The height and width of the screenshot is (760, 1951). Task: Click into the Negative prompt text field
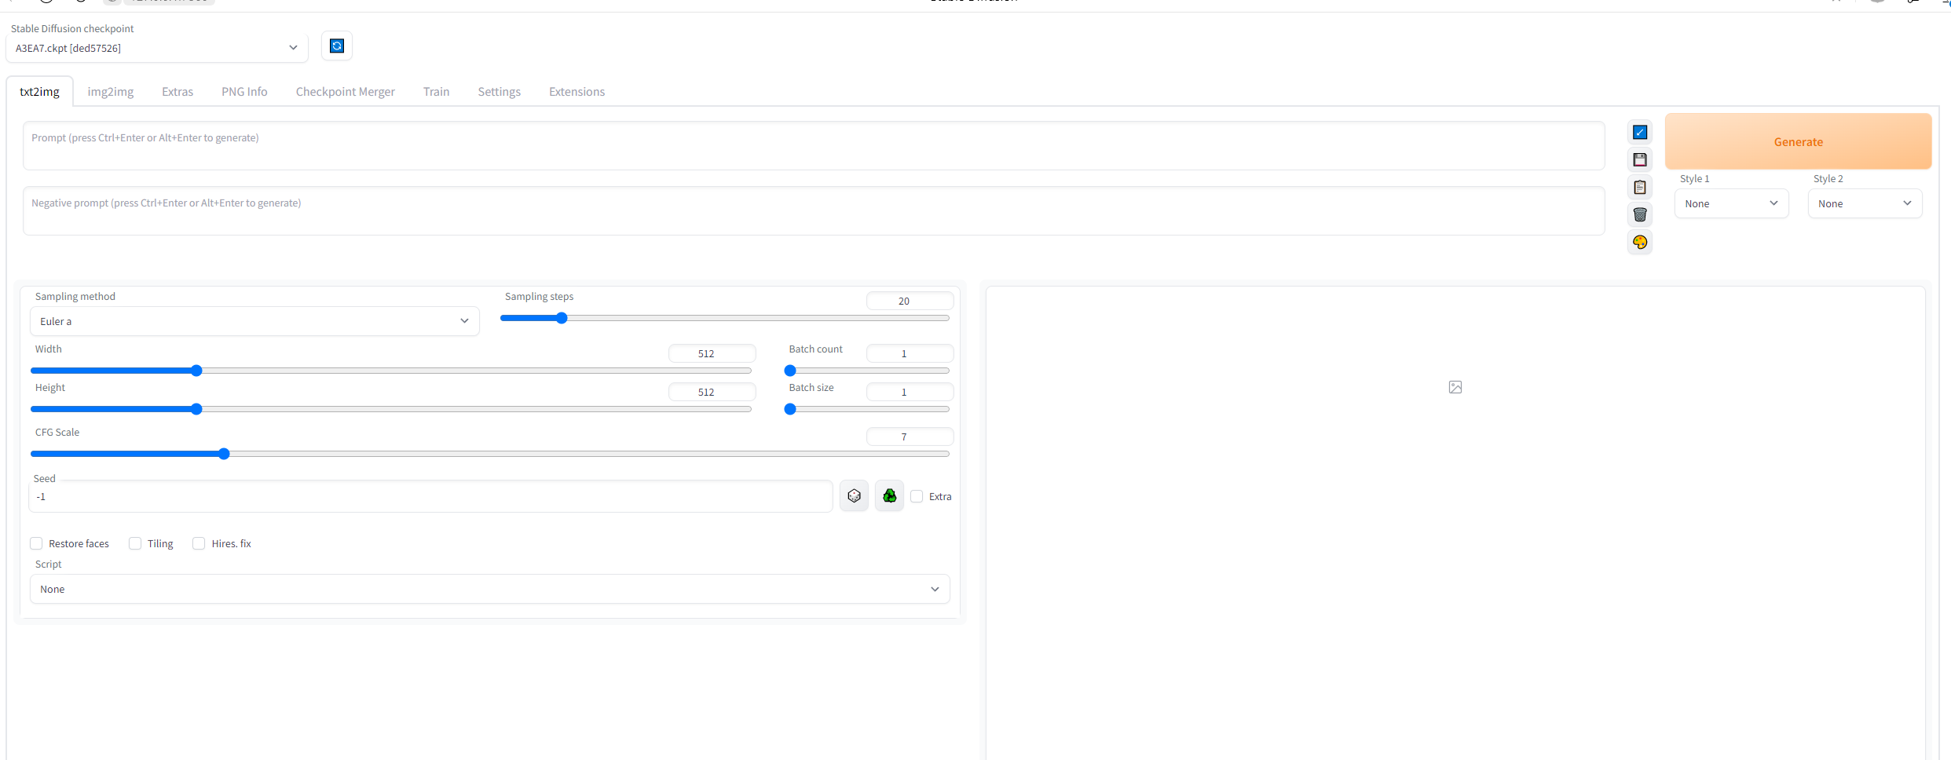813,210
